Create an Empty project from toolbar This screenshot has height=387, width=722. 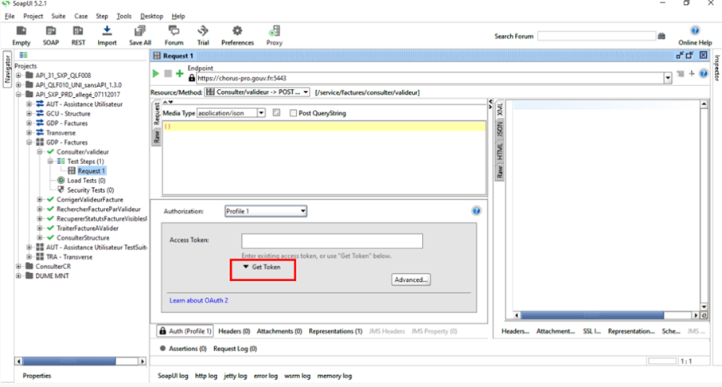coord(21,36)
